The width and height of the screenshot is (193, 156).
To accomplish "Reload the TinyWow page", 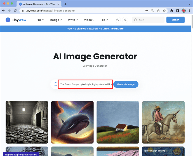I will click(15, 11).
